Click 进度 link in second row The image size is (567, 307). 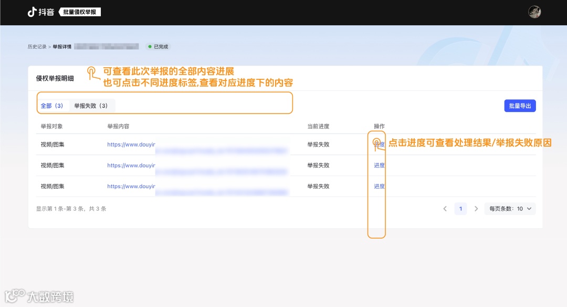coord(380,166)
